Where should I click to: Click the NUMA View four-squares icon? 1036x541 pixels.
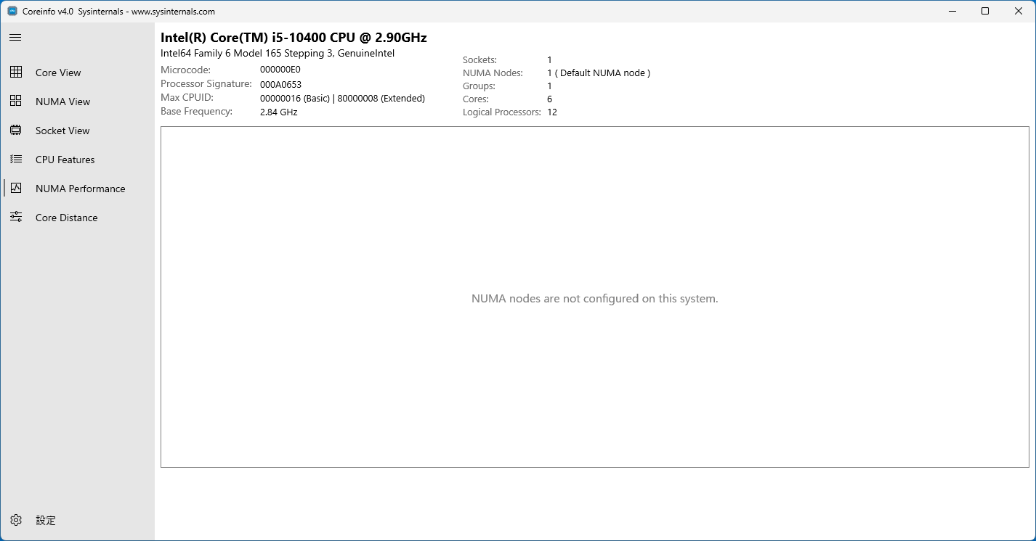[x=16, y=102]
